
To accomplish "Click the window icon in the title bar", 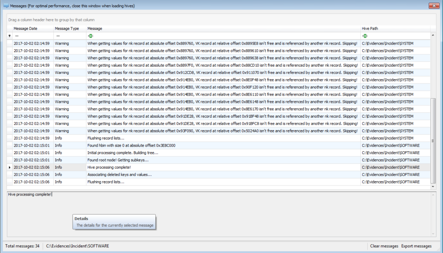I will 6,6.
